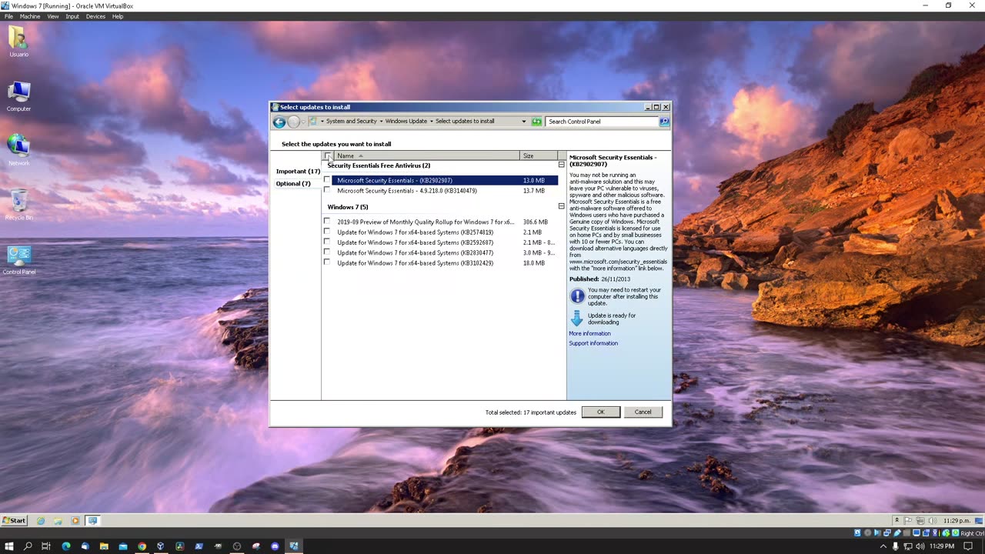Open the address bar history dropdown arrow
Viewport: 985px width, 554px height.
pyautogui.click(x=524, y=122)
